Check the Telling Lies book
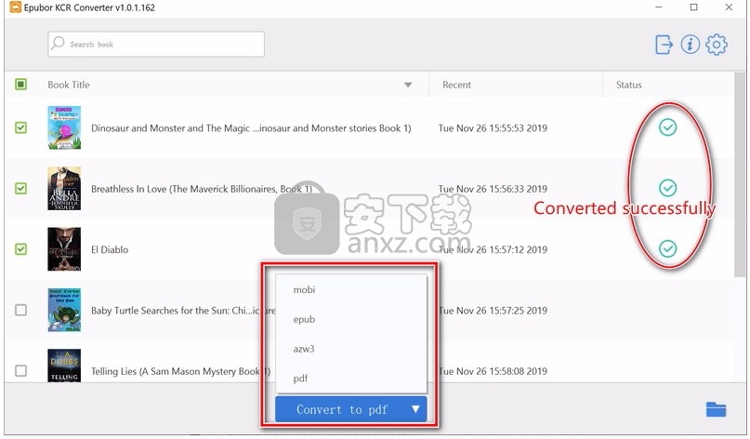Image resolution: width=750 pixels, height=439 pixels. pos(20,370)
